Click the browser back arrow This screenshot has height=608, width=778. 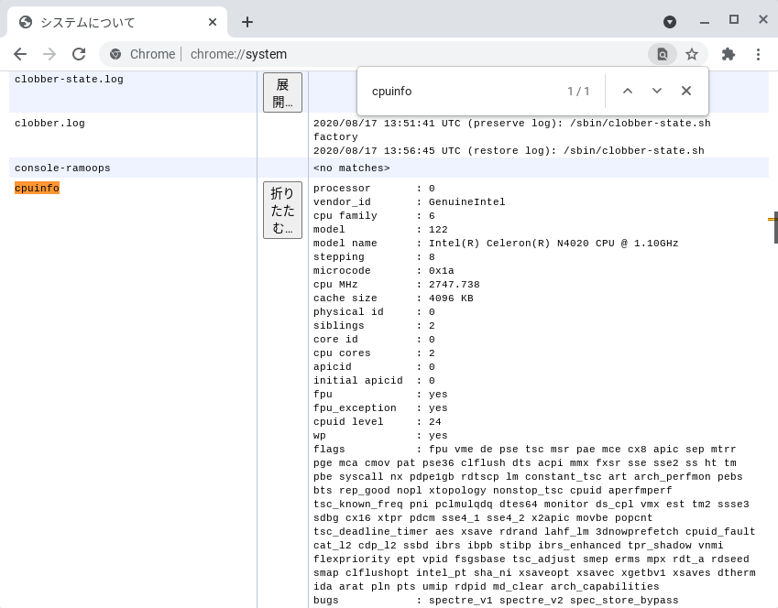point(20,54)
